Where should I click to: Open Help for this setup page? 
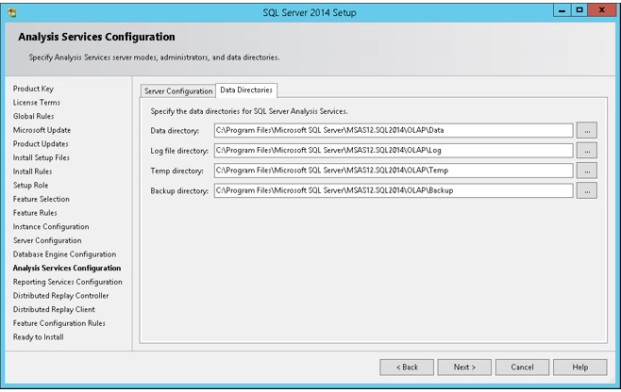[x=580, y=367]
